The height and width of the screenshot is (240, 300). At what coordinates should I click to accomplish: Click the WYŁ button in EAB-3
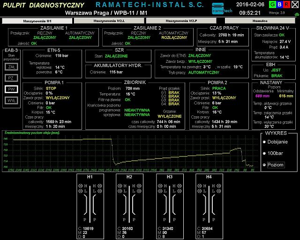click(11, 100)
